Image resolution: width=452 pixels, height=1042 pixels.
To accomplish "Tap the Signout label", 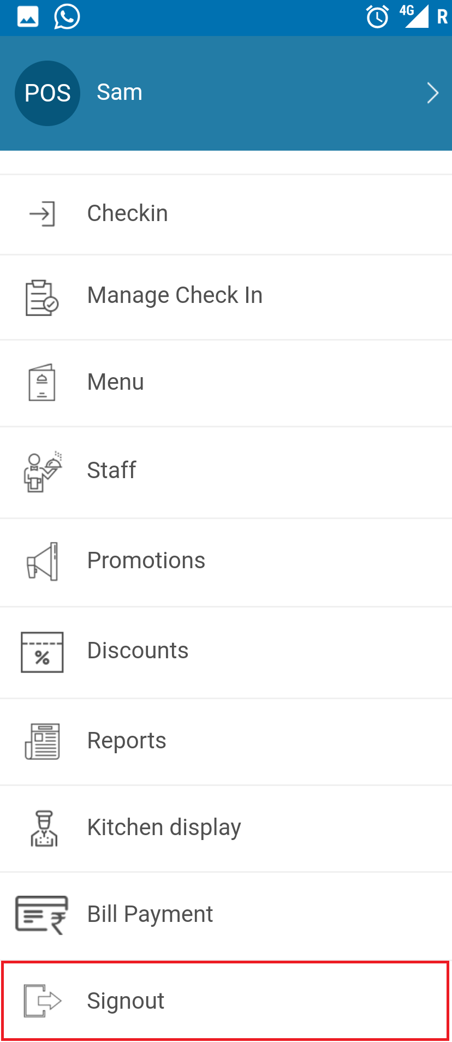I will pos(126,1001).
